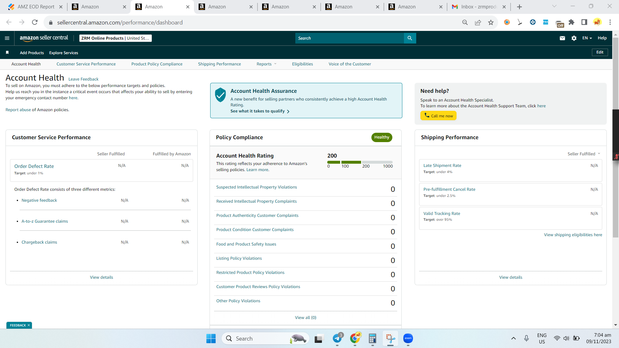Open Telegram from the taskbar
Screen dimensions: 619x348
pos(337,338)
